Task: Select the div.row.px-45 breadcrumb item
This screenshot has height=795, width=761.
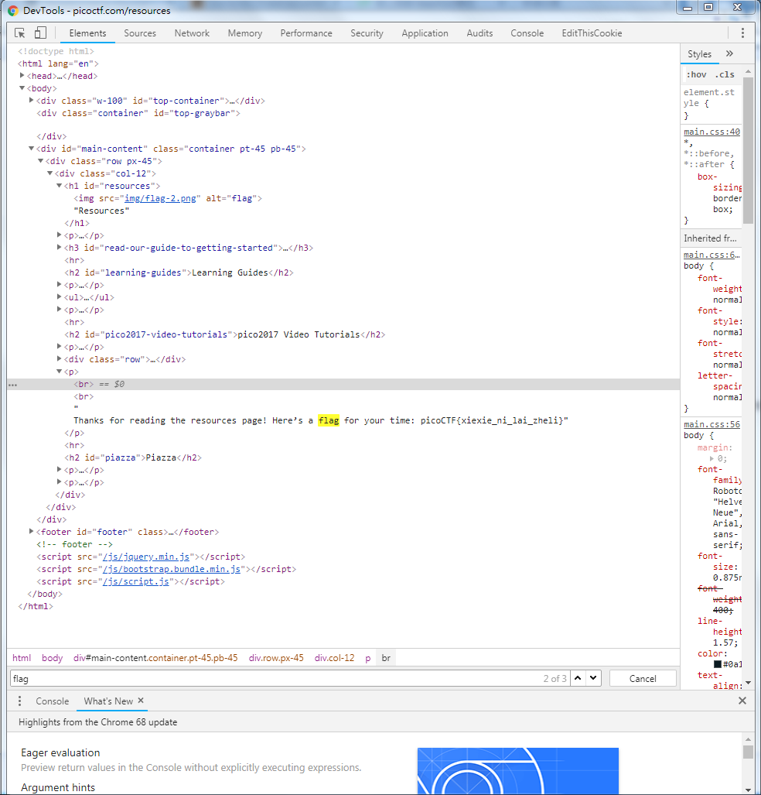Action: tap(276, 658)
